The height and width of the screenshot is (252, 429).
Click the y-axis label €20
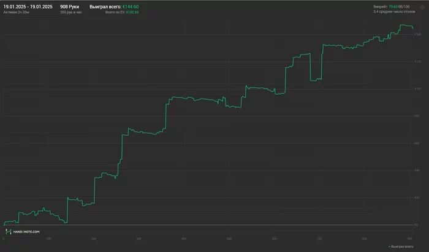(417, 198)
